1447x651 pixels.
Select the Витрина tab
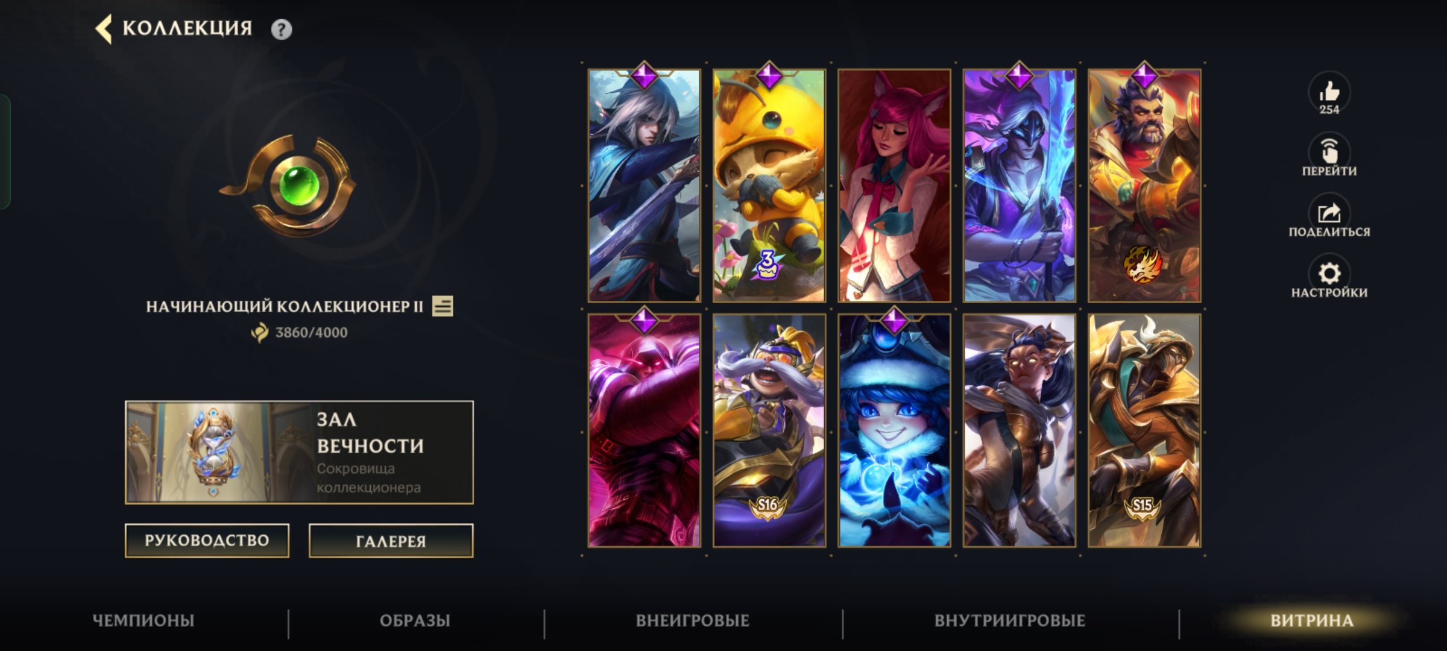pyautogui.click(x=1312, y=621)
